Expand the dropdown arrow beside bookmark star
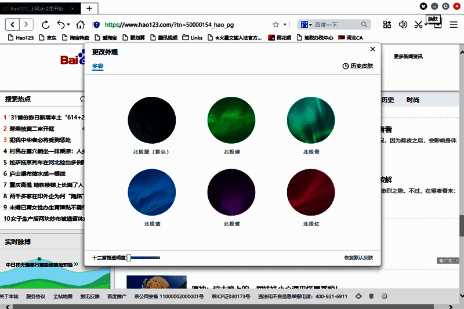Viewport: 464px width, 309px height. [285, 24]
